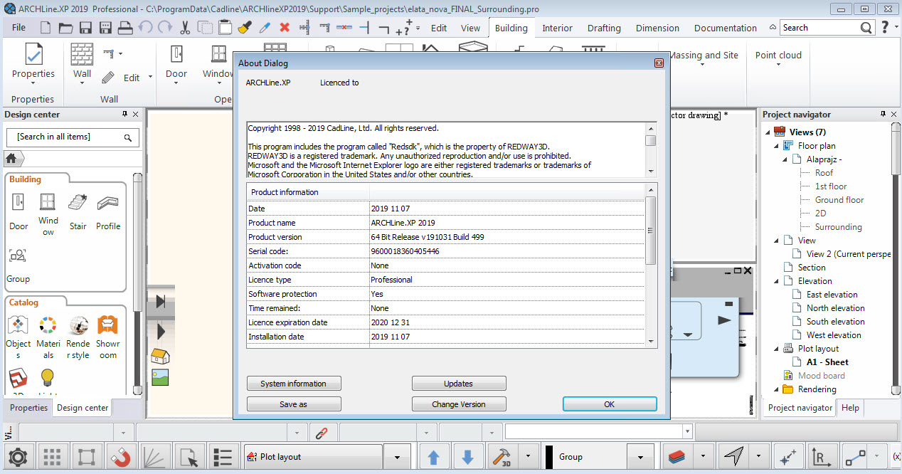Click the New document icon

[x=46, y=28]
